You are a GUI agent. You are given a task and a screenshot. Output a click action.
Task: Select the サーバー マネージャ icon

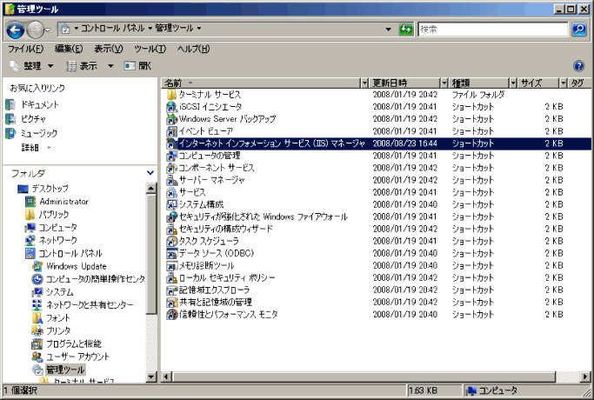click(171, 180)
